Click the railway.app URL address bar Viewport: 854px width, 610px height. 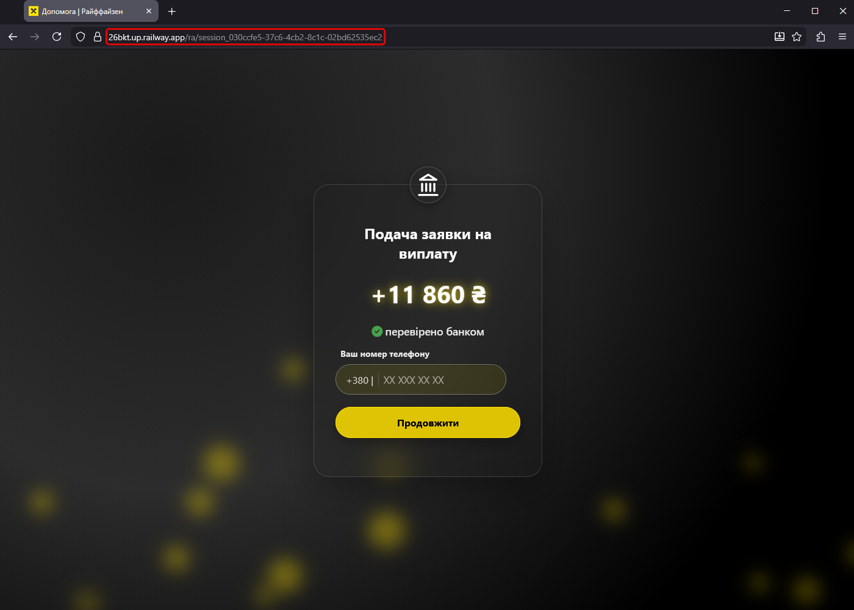click(x=245, y=37)
